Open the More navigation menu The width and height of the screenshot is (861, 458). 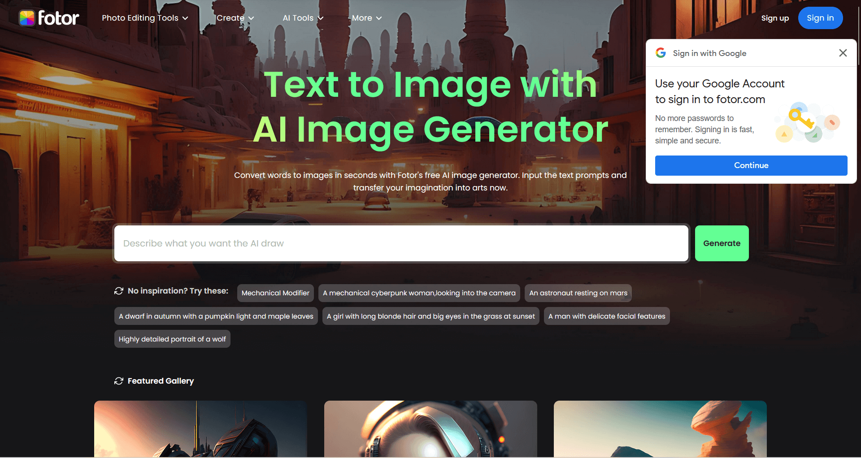pos(366,18)
